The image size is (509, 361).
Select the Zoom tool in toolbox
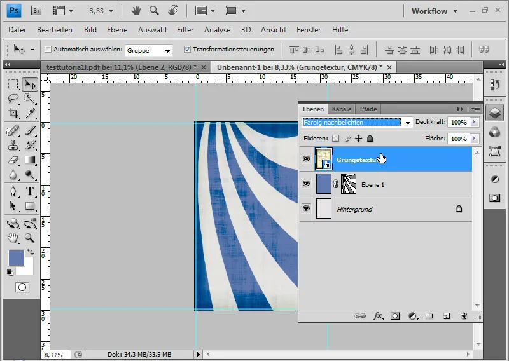point(30,238)
